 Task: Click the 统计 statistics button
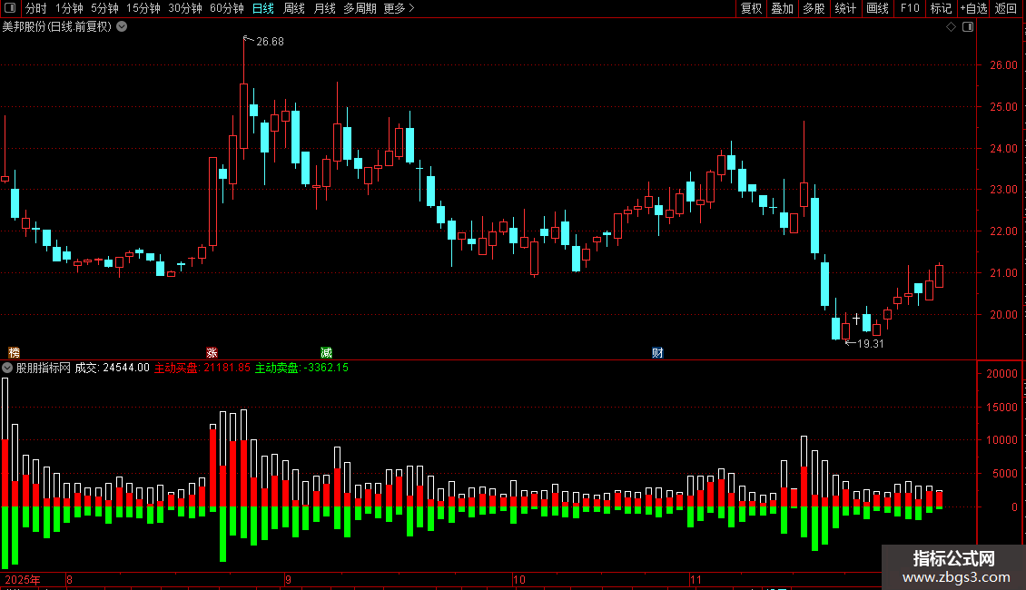[845, 8]
